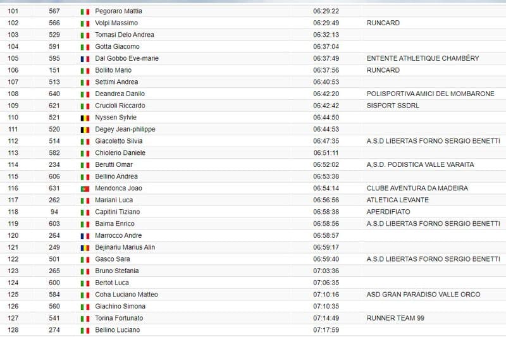Click the French flag beside Dal Gobbo Eve-marie

pyautogui.click(x=85, y=59)
